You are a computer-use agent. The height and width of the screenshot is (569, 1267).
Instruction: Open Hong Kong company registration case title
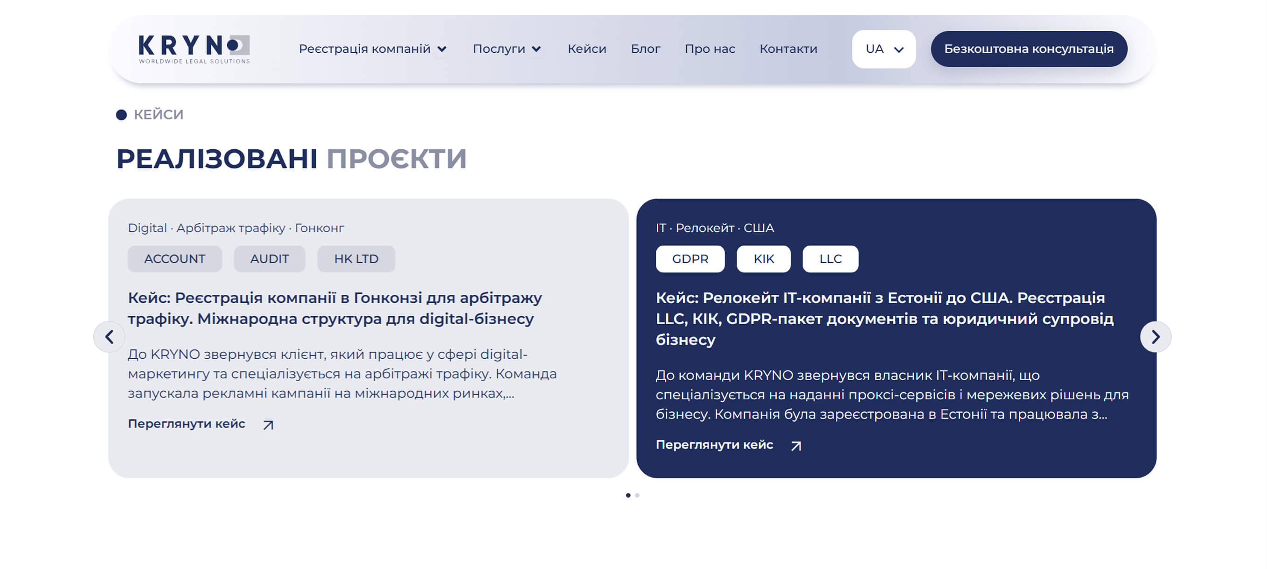pyautogui.click(x=335, y=308)
